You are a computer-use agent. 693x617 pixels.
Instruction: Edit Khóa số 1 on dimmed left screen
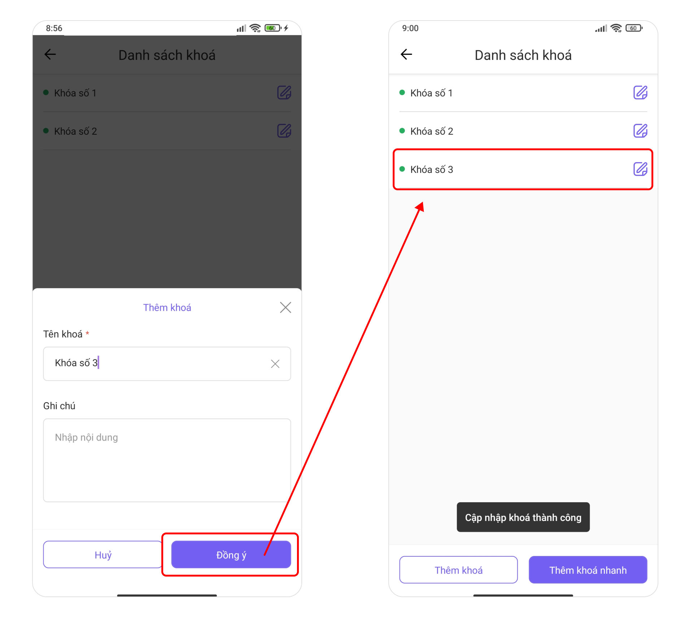(x=284, y=92)
